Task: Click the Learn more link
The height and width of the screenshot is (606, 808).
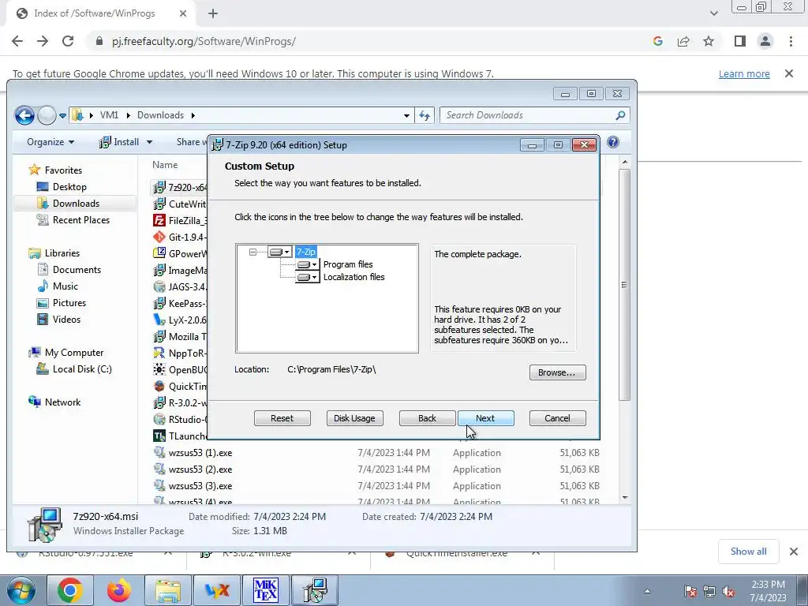Action: pos(744,73)
